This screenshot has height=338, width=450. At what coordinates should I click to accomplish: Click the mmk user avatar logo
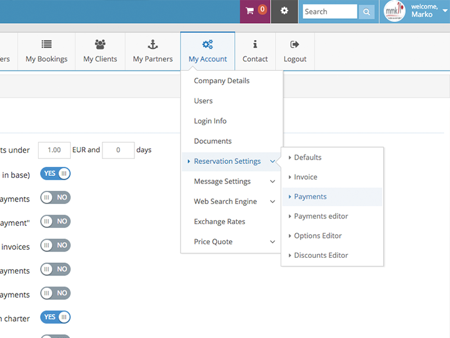(x=394, y=11)
